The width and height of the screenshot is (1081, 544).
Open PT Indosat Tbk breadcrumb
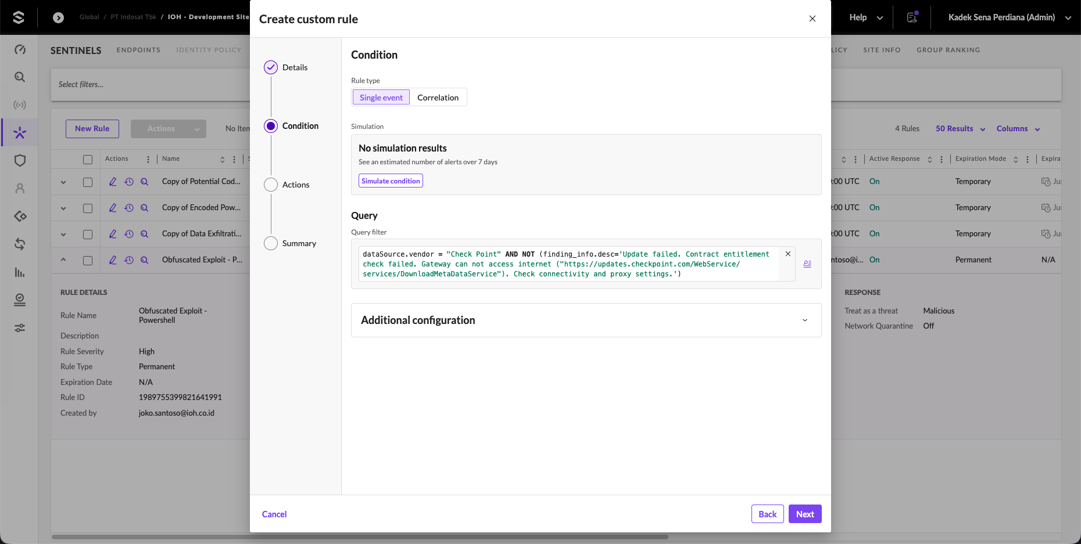[x=134, y=17]
